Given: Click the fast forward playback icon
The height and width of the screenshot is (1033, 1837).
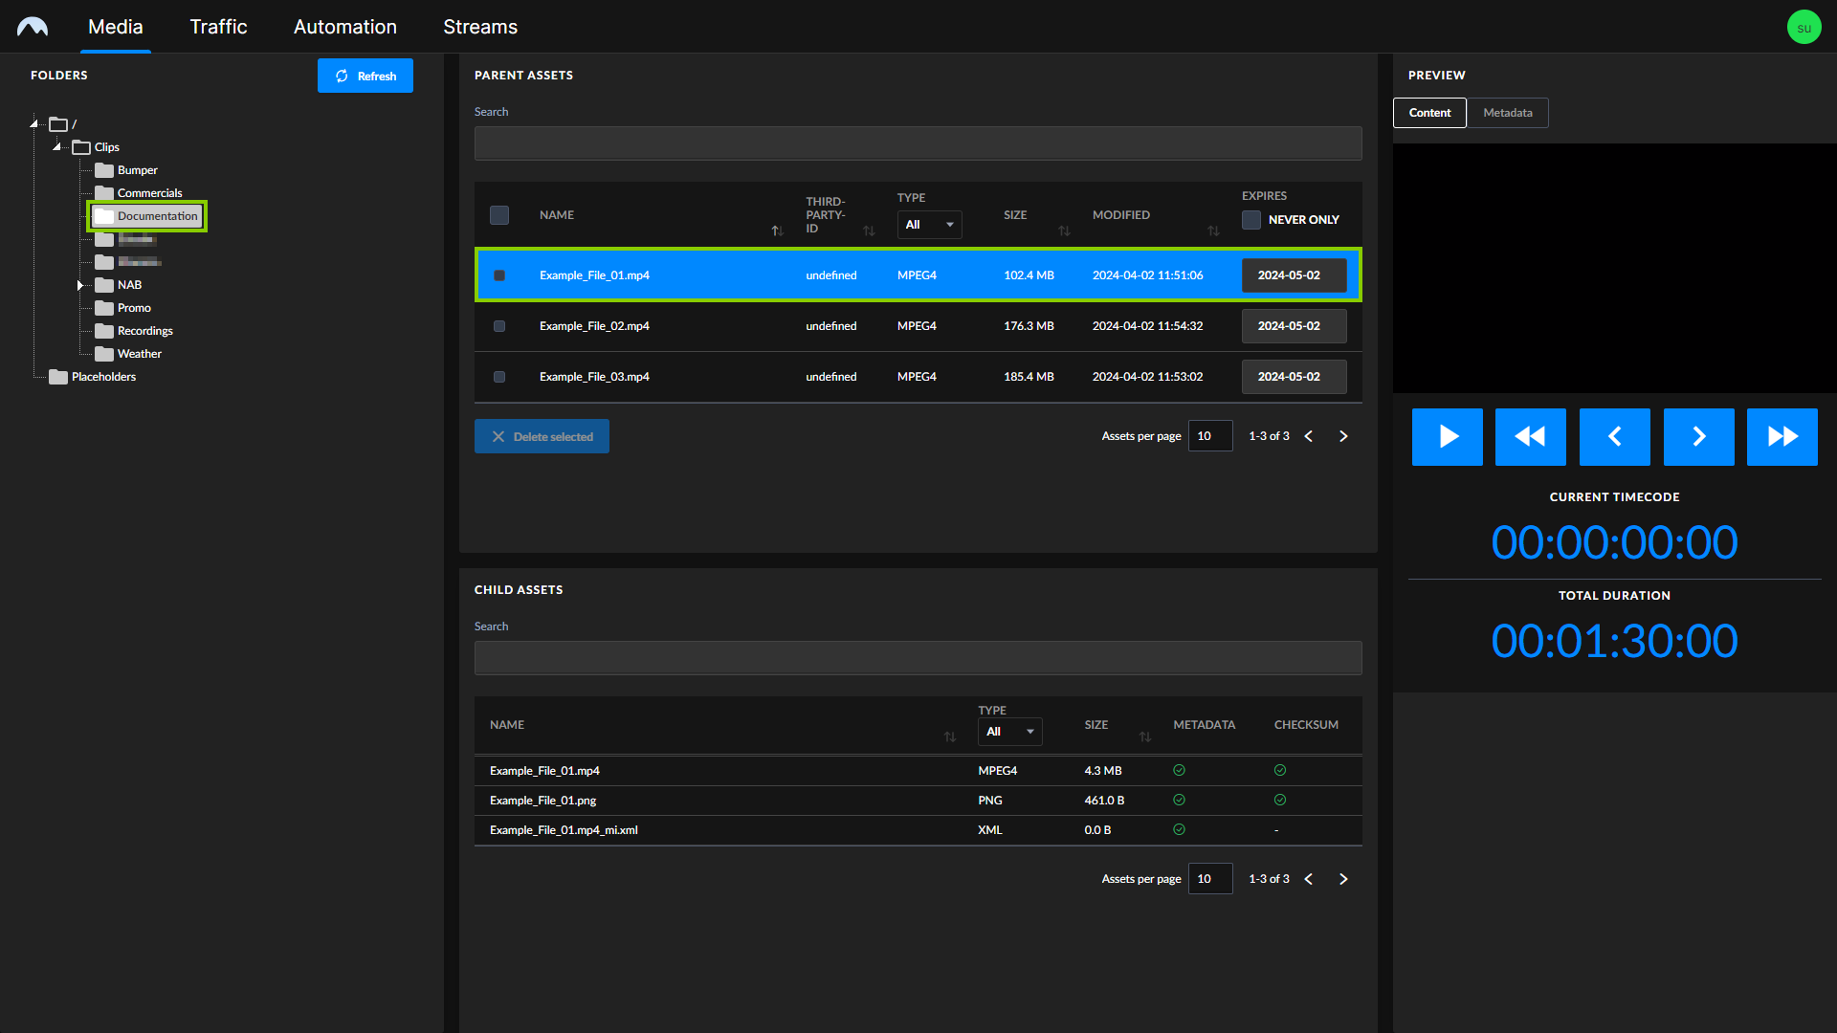Looking at the screenshot, I should click(x=1782, y=436).
